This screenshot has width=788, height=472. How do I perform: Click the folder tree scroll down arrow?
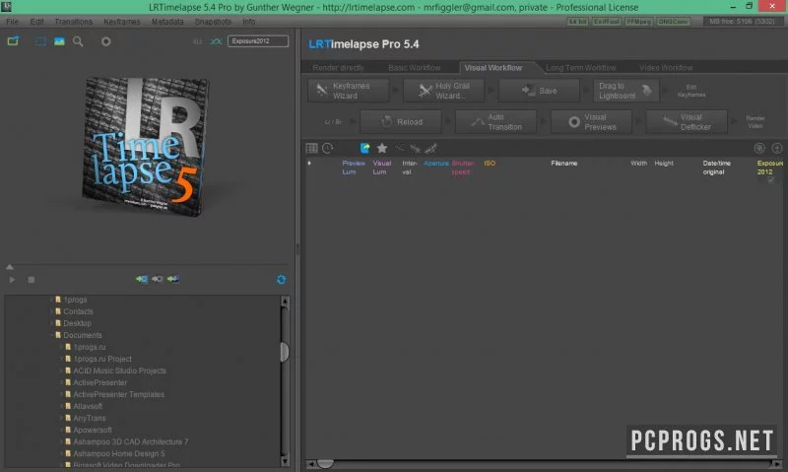[285, 461]
